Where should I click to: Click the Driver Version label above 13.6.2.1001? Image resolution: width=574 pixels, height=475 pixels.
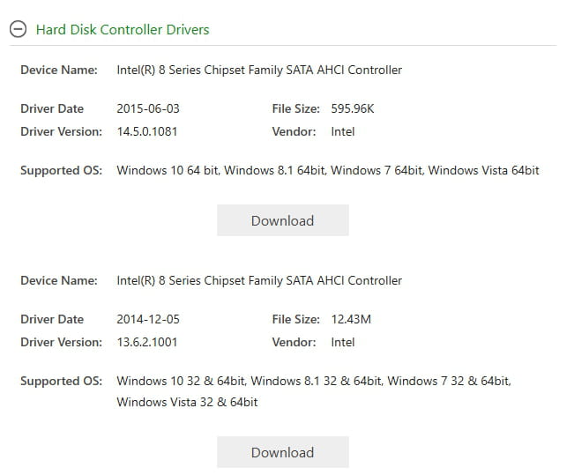[x=62, y=342]
